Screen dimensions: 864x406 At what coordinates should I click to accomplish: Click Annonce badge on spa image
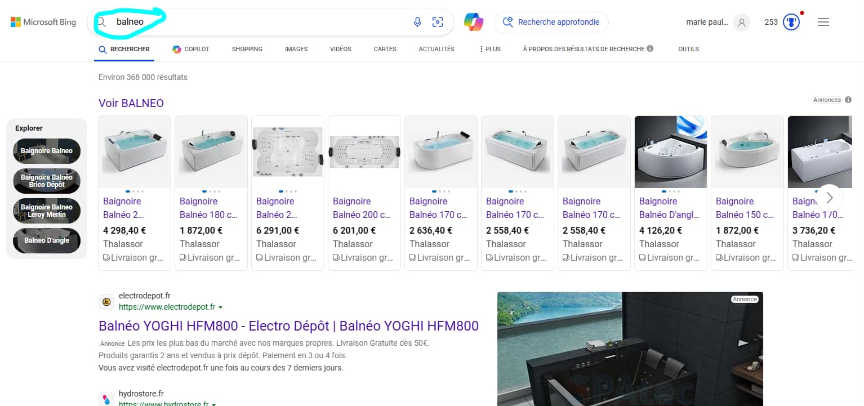tap(745, 299)
